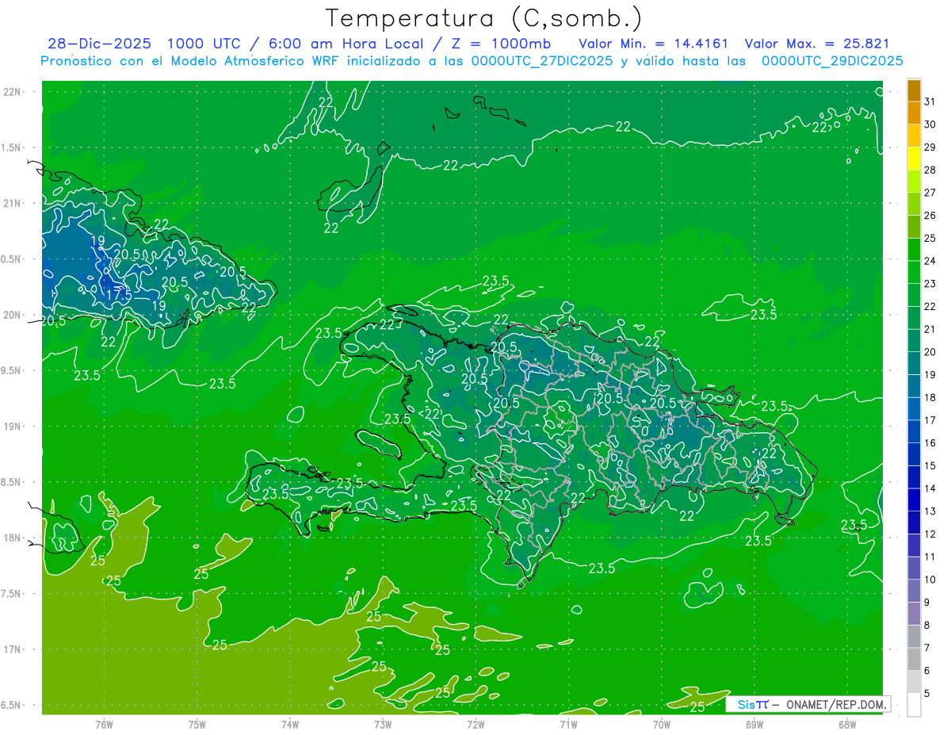
Task: Click the color legend value 17
Action: pos(930,420)
